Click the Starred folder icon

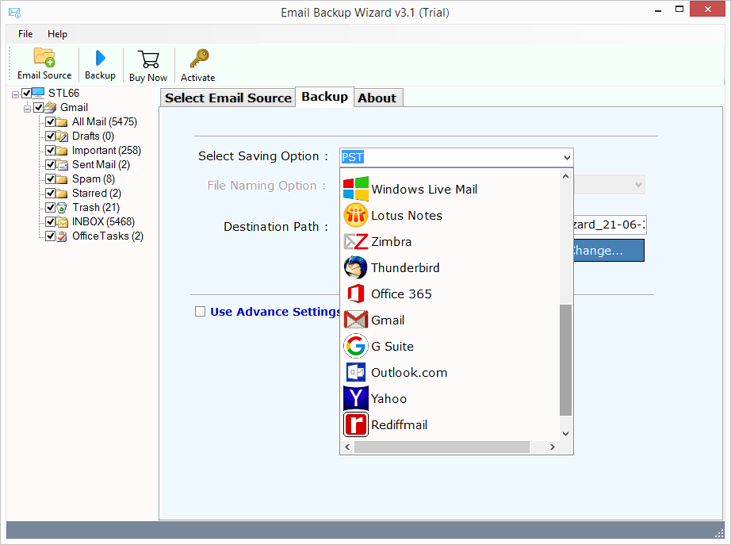pyautogui.click(x=62, y=194)
